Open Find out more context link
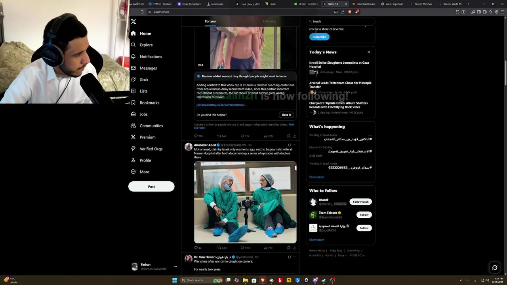Viewport: 507px width, 285px height. pyautogui.click(x=291, y=125)
